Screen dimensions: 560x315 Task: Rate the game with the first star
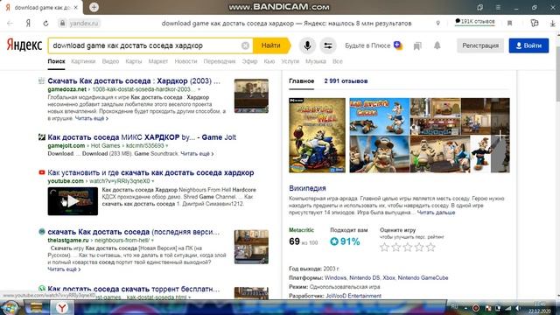tap(384, 247)
